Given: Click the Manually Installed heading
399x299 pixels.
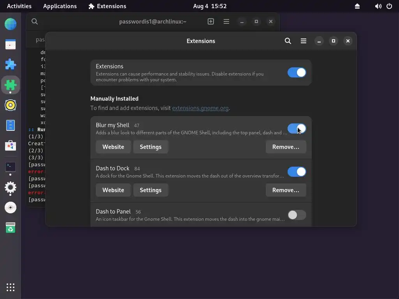Looking at the screenshot, I should pyautogui.click(x=114, y=98).
